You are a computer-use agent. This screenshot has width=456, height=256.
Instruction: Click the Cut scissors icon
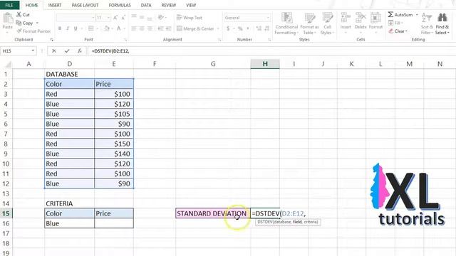click(x=19, y=14)
